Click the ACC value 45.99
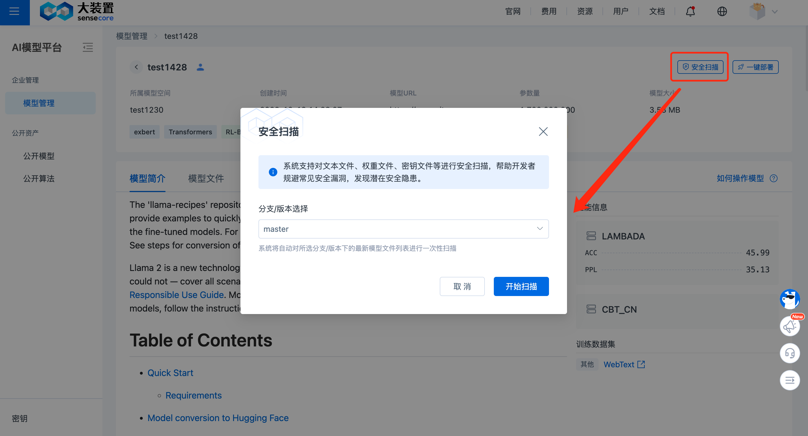808x436 pixels. tap(758, 253)
